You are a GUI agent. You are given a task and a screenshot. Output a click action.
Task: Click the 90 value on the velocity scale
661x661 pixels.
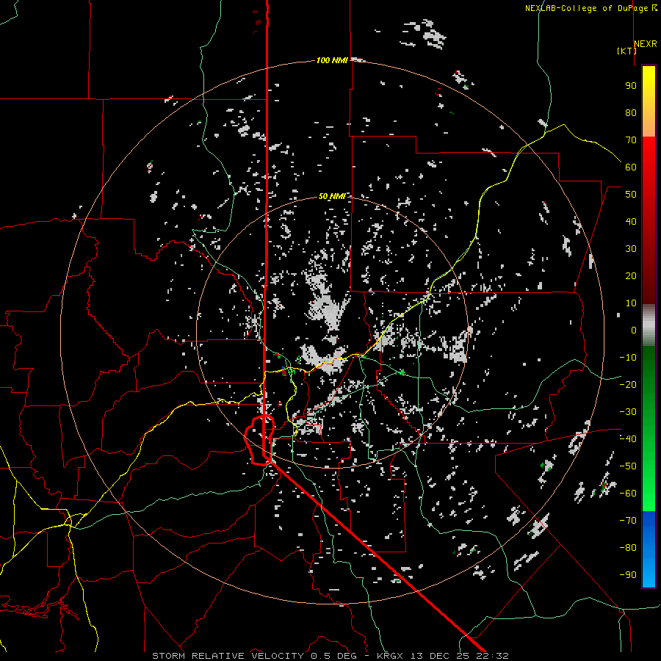pos(631,86)
